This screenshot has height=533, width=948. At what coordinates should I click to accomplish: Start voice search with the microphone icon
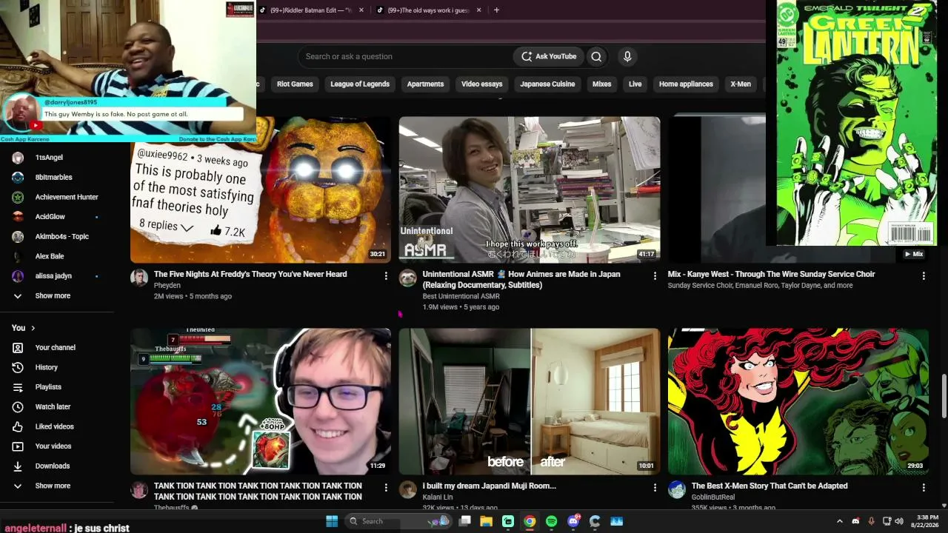pyautogui.click(x=627, y=56)
